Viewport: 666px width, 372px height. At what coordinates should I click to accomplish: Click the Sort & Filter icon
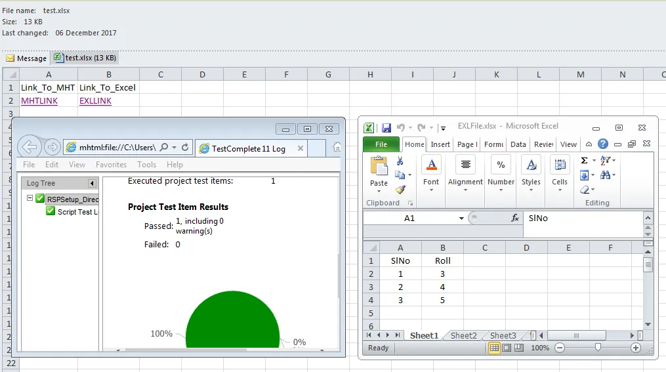(605, 160)
